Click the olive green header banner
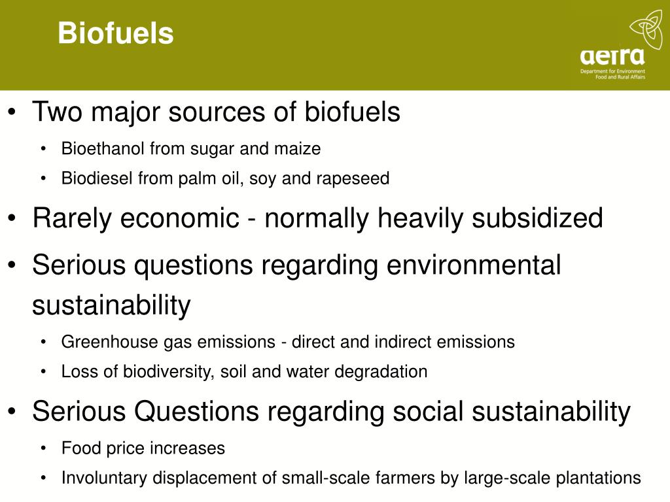The image size is (670, 502). (x=335, y=45)
